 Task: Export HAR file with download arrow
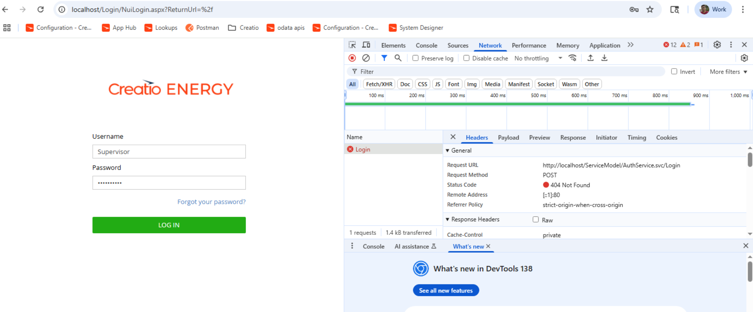pos(604,58)
